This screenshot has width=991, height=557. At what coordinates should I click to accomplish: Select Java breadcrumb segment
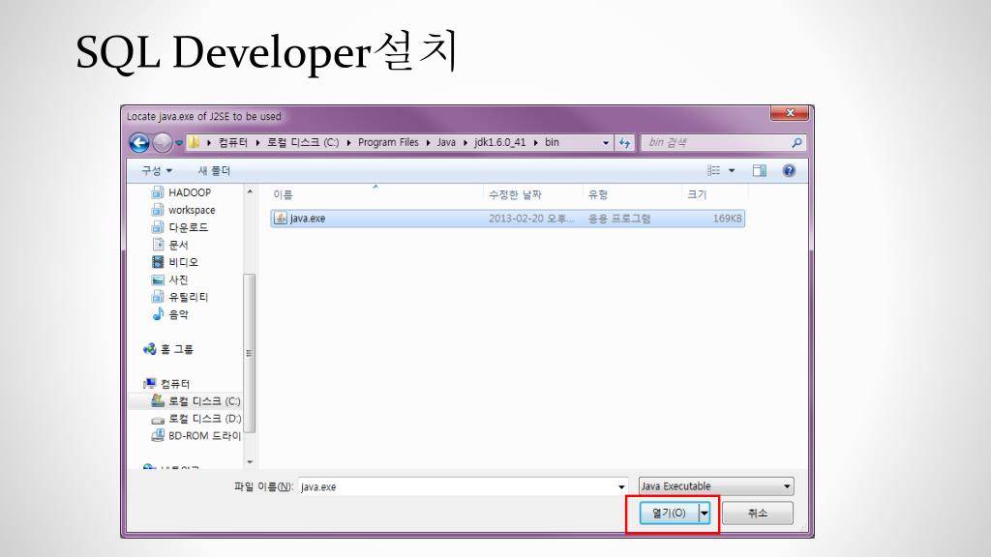pos(446,143)
